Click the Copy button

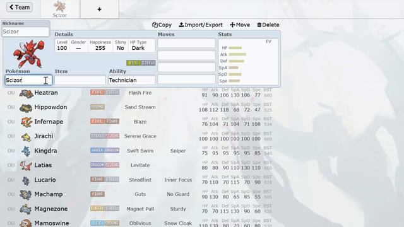162,25
